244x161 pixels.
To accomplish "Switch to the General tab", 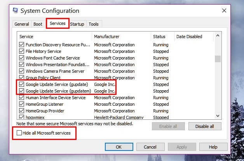I will [22, 24].
